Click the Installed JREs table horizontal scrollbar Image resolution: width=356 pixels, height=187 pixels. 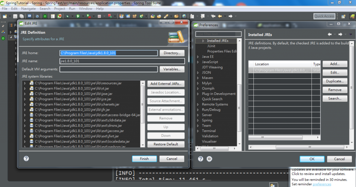[284, 137]
